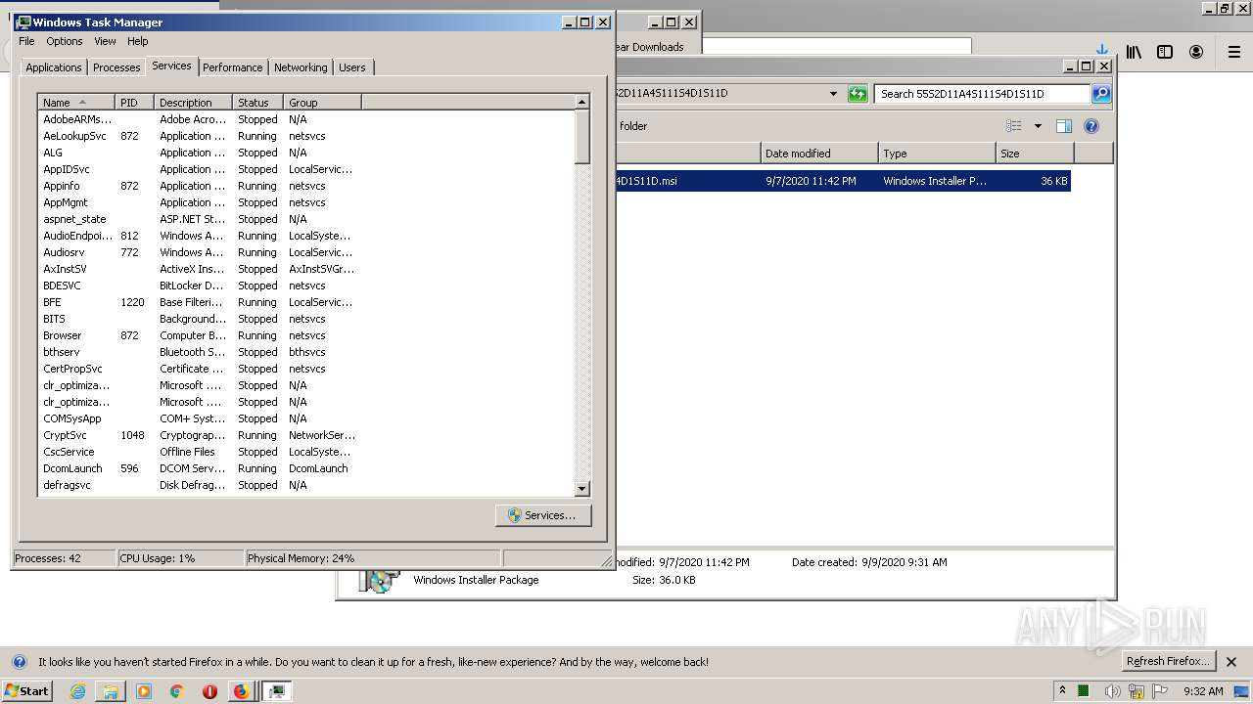
Task: Select Audiosrv service row
Action: tap(306, 252)
